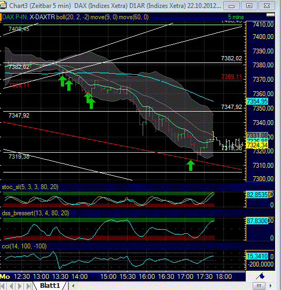This screenshot has width=281, height=290.
Task: Click the cyan 7354,95 price tag on the axis
Action: (x=257, y=101)
